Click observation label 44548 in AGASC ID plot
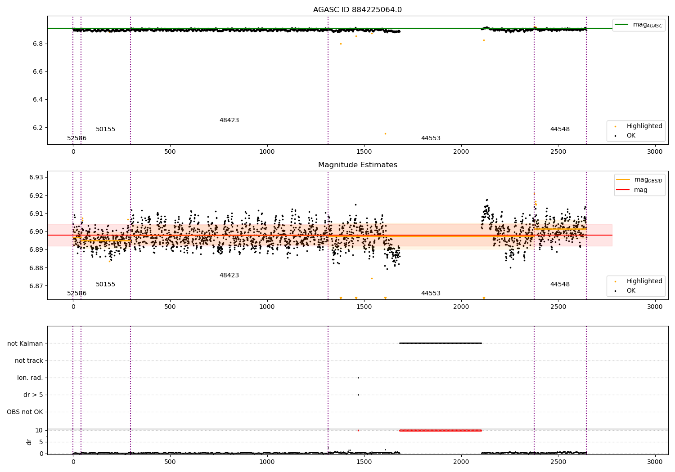 (560, 129)
